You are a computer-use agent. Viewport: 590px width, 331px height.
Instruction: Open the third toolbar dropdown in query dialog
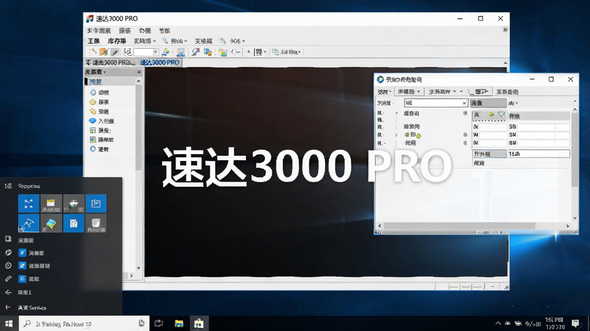point(443,91)
